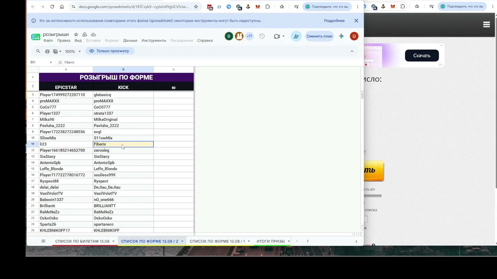The image size is (497, 279).
Task: Open the Name box dropdown arrow
Action: click(x=50, y=62)
